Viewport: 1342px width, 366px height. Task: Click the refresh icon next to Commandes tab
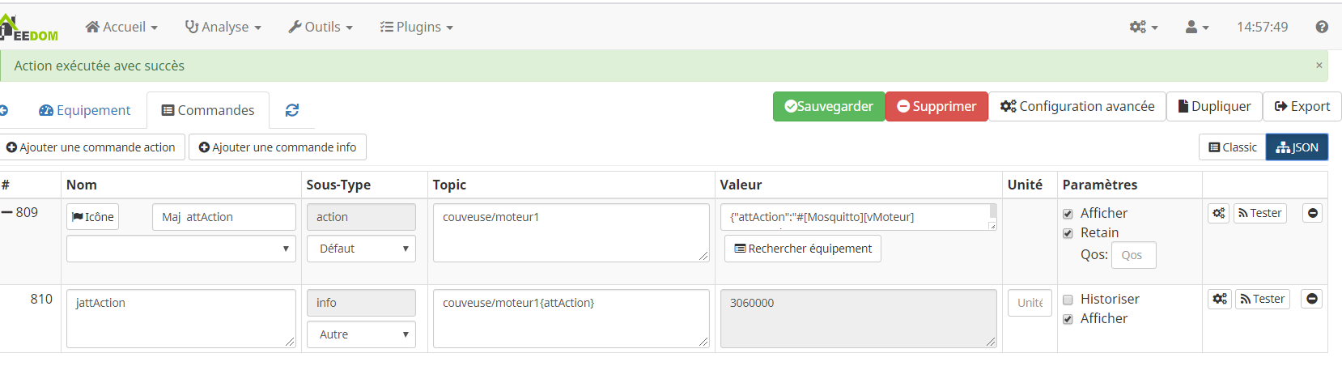(x=292, y=110)
